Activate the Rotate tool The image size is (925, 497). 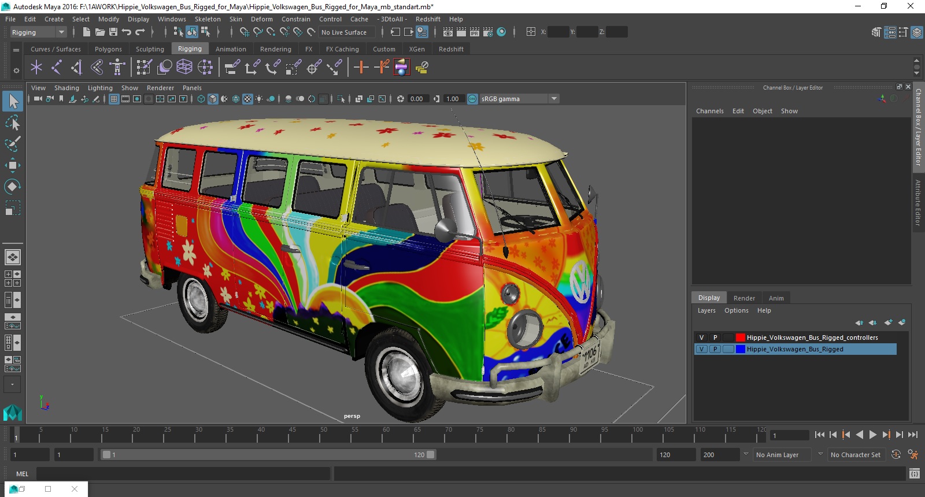point(13,186)
